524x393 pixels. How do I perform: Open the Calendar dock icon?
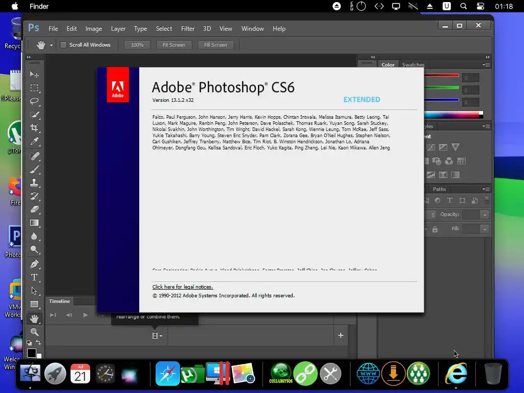coord(80,373)
